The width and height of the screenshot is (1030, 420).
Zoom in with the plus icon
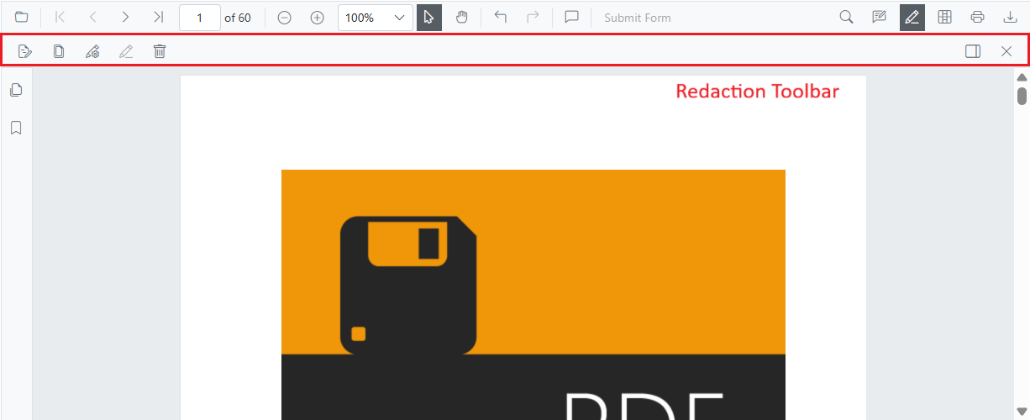tap(317, 18)
